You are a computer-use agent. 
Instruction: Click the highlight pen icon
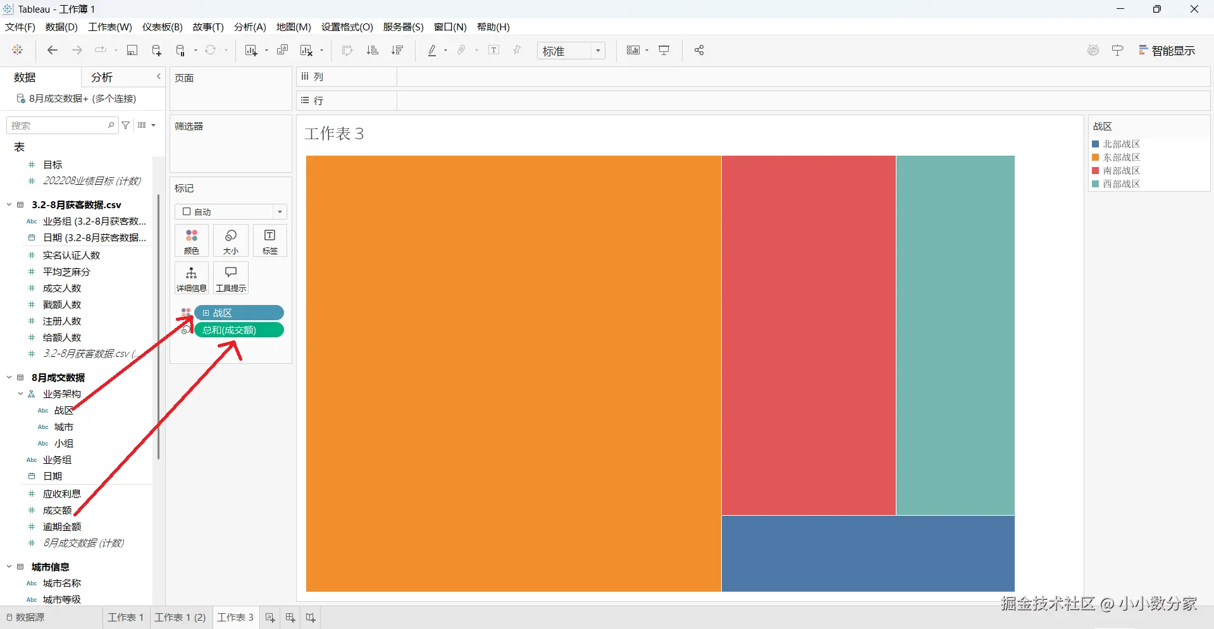pos(432,50)
